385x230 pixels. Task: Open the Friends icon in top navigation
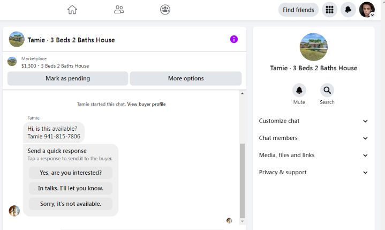pyautogui.click(x=119, y=10)
